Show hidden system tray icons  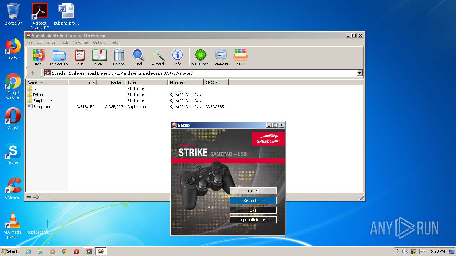[397, 251]
